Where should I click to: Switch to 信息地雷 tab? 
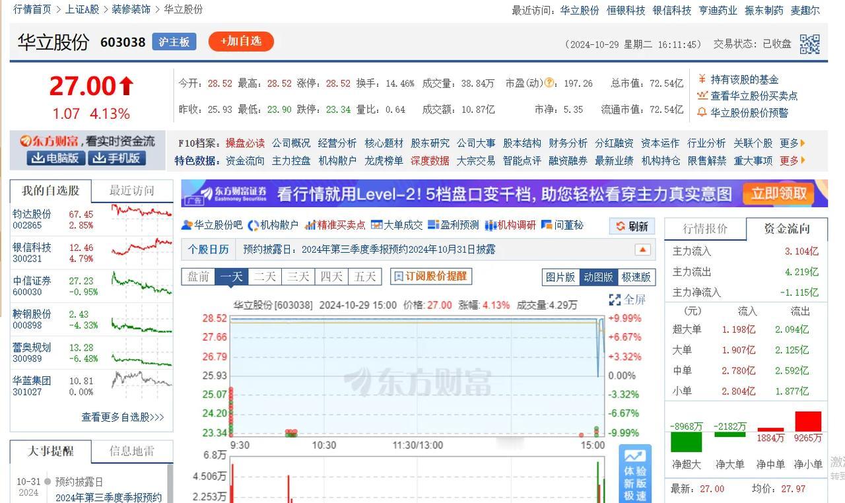(132, 452)
